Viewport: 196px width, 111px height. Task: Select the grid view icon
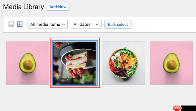(x=20, y=24)
